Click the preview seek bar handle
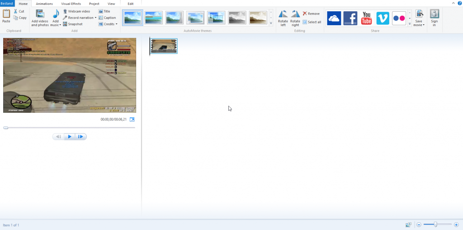 pos(5,128)
